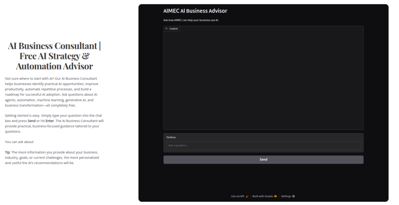Click the 'Not sure where to start' paragraph

(x=51, y=92)
